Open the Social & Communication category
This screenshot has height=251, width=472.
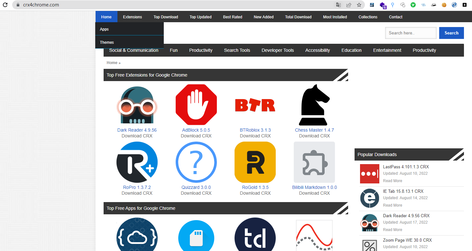tap(134, 51)
